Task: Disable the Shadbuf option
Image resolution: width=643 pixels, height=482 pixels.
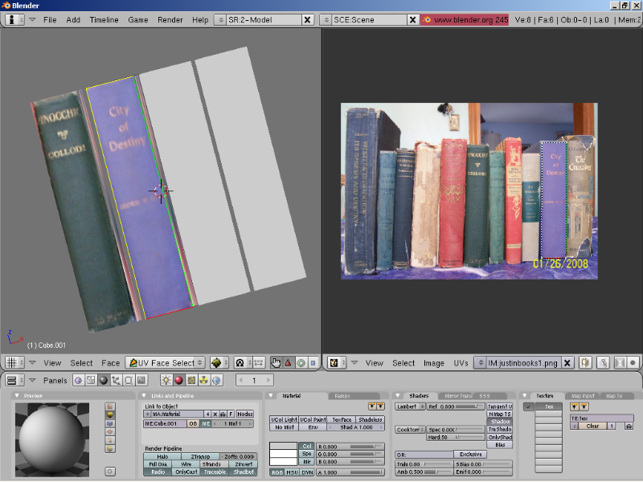Action: [x=244, y=472]
